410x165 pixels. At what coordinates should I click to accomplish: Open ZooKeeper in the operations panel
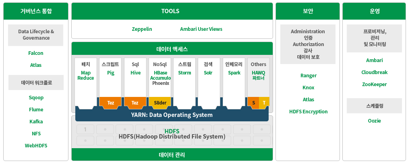[x=374, y=85]
